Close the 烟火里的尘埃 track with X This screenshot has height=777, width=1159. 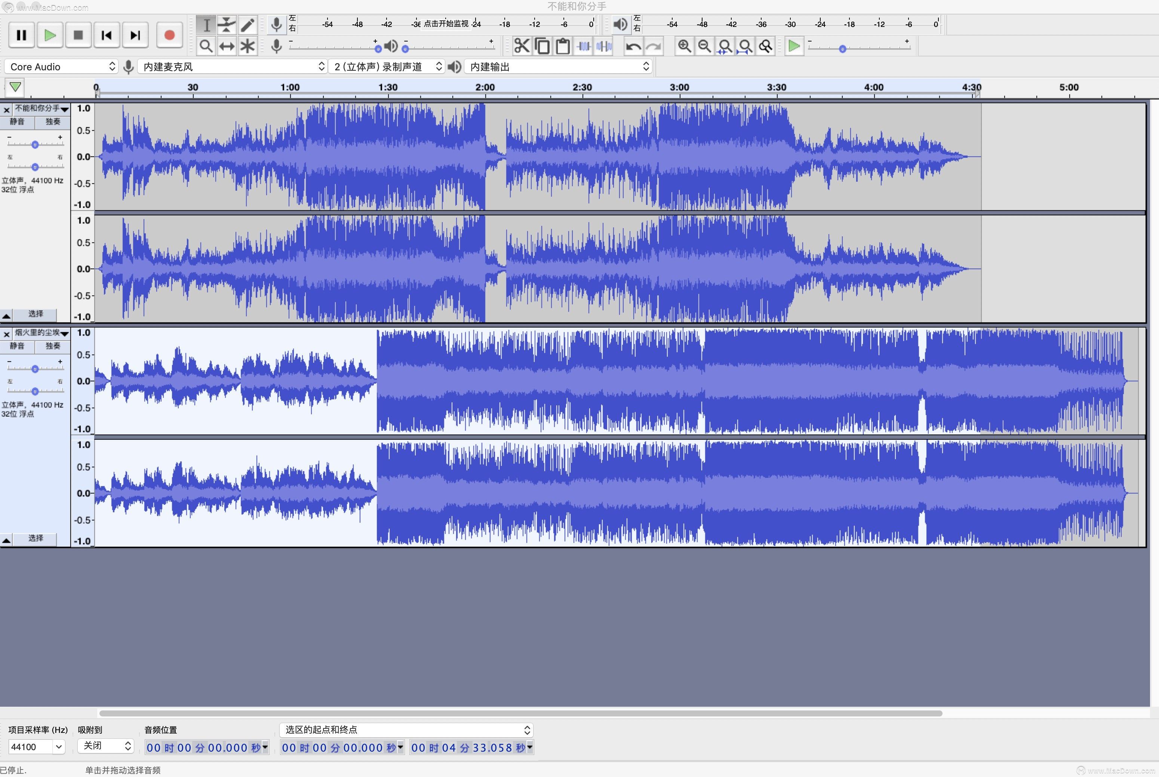[6, 335]
